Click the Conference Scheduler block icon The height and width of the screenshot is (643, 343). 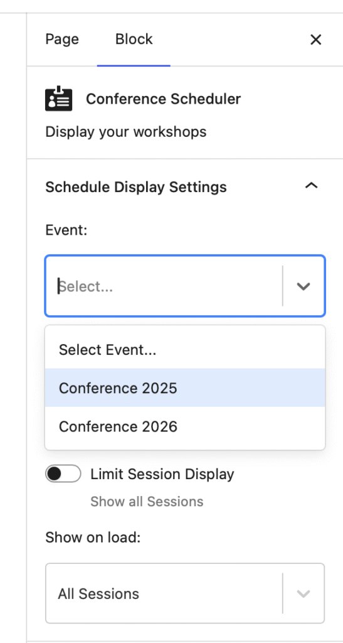tap(58, 99)
